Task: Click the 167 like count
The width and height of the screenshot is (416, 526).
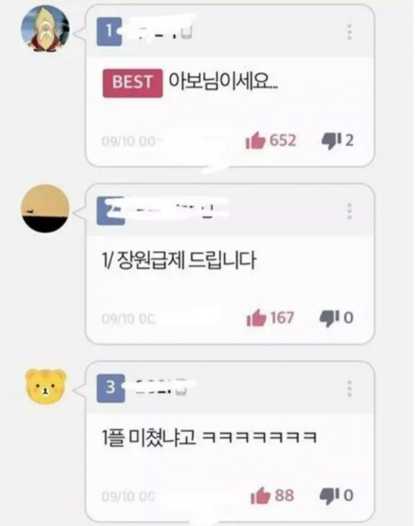Action: (282, 317)
